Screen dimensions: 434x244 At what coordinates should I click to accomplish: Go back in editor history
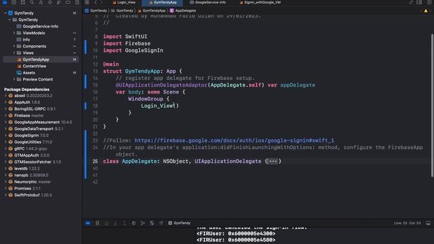(x=96, y=2)
